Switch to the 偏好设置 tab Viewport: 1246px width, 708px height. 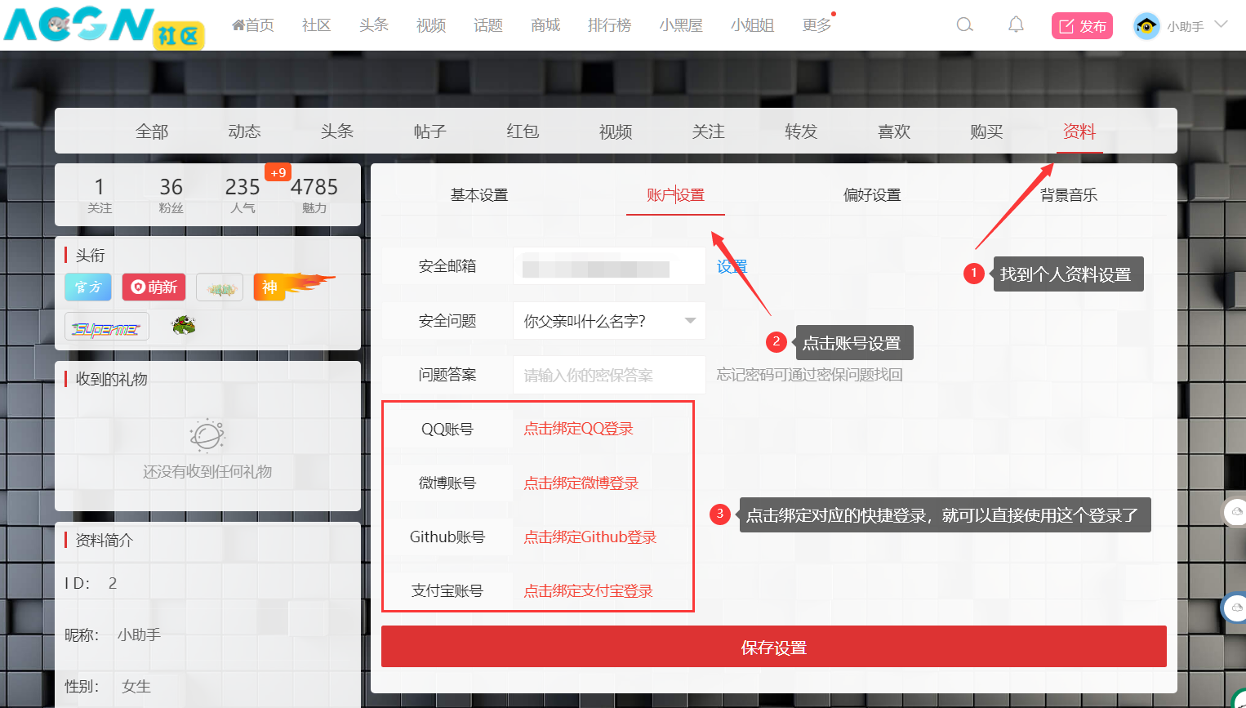[872, 195]
